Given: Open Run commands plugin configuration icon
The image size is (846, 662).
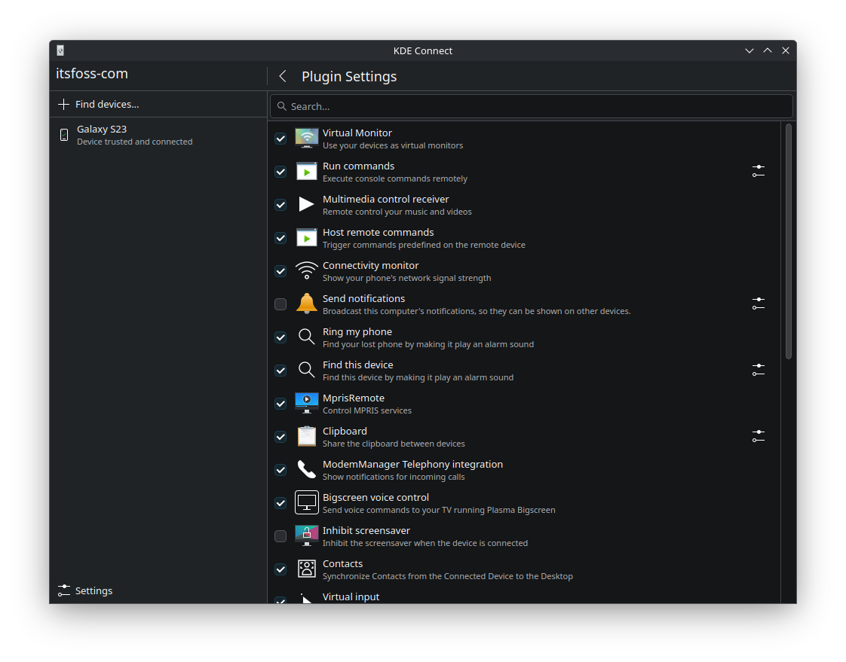Looking at the screenshot, I should click(758, 172).
